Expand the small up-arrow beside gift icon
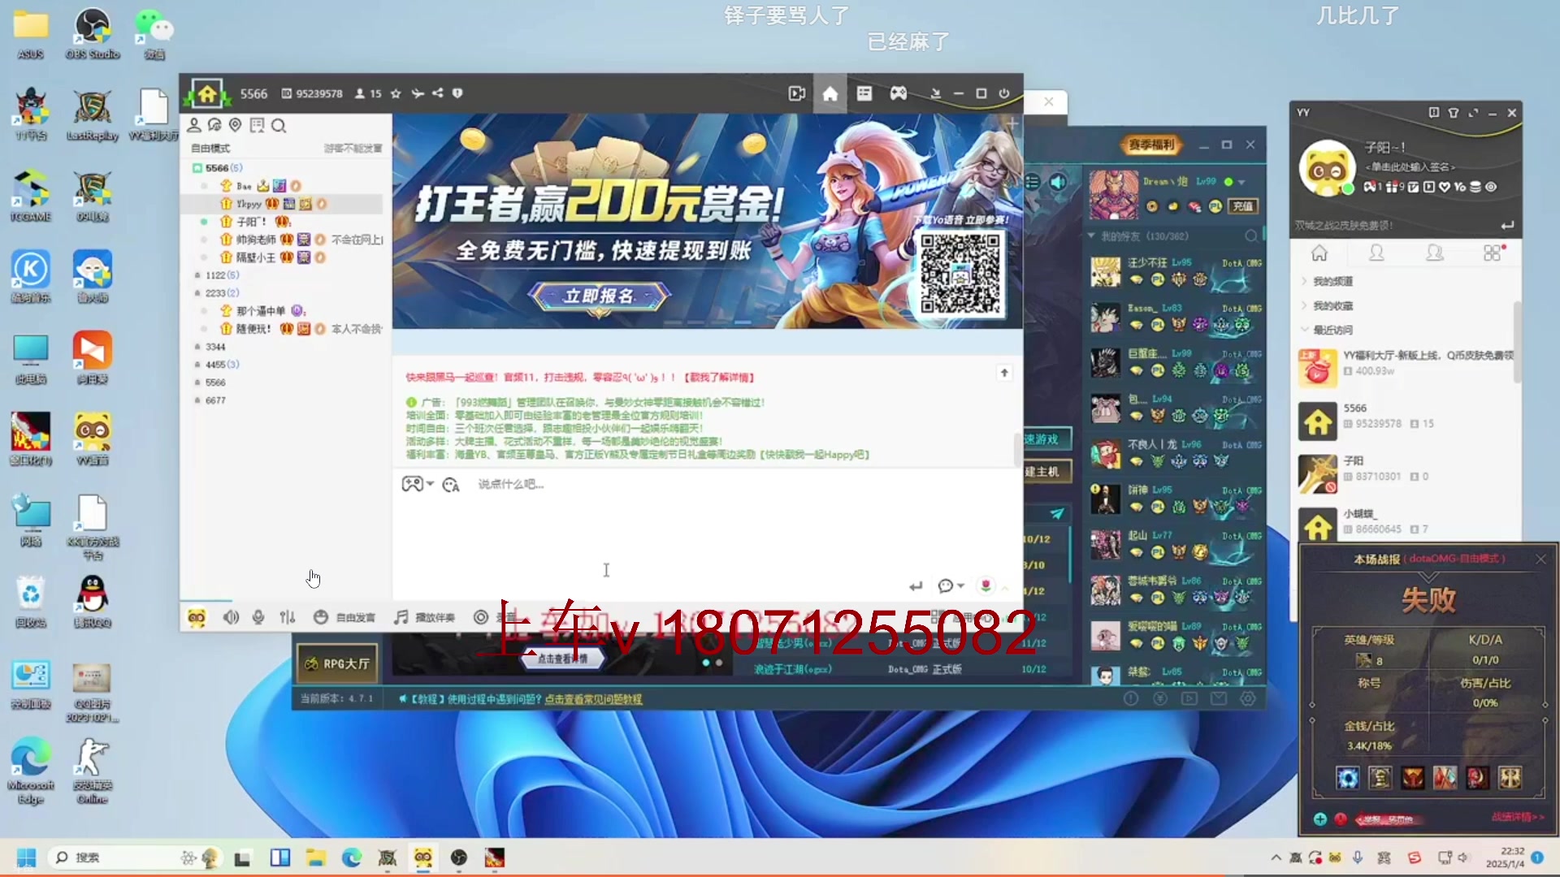 1005,587
